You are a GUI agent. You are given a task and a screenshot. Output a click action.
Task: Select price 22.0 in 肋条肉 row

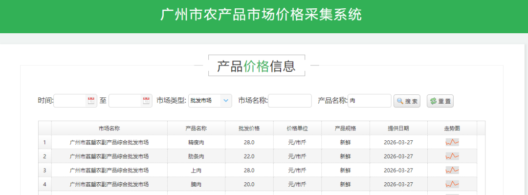tap(249, 156)
